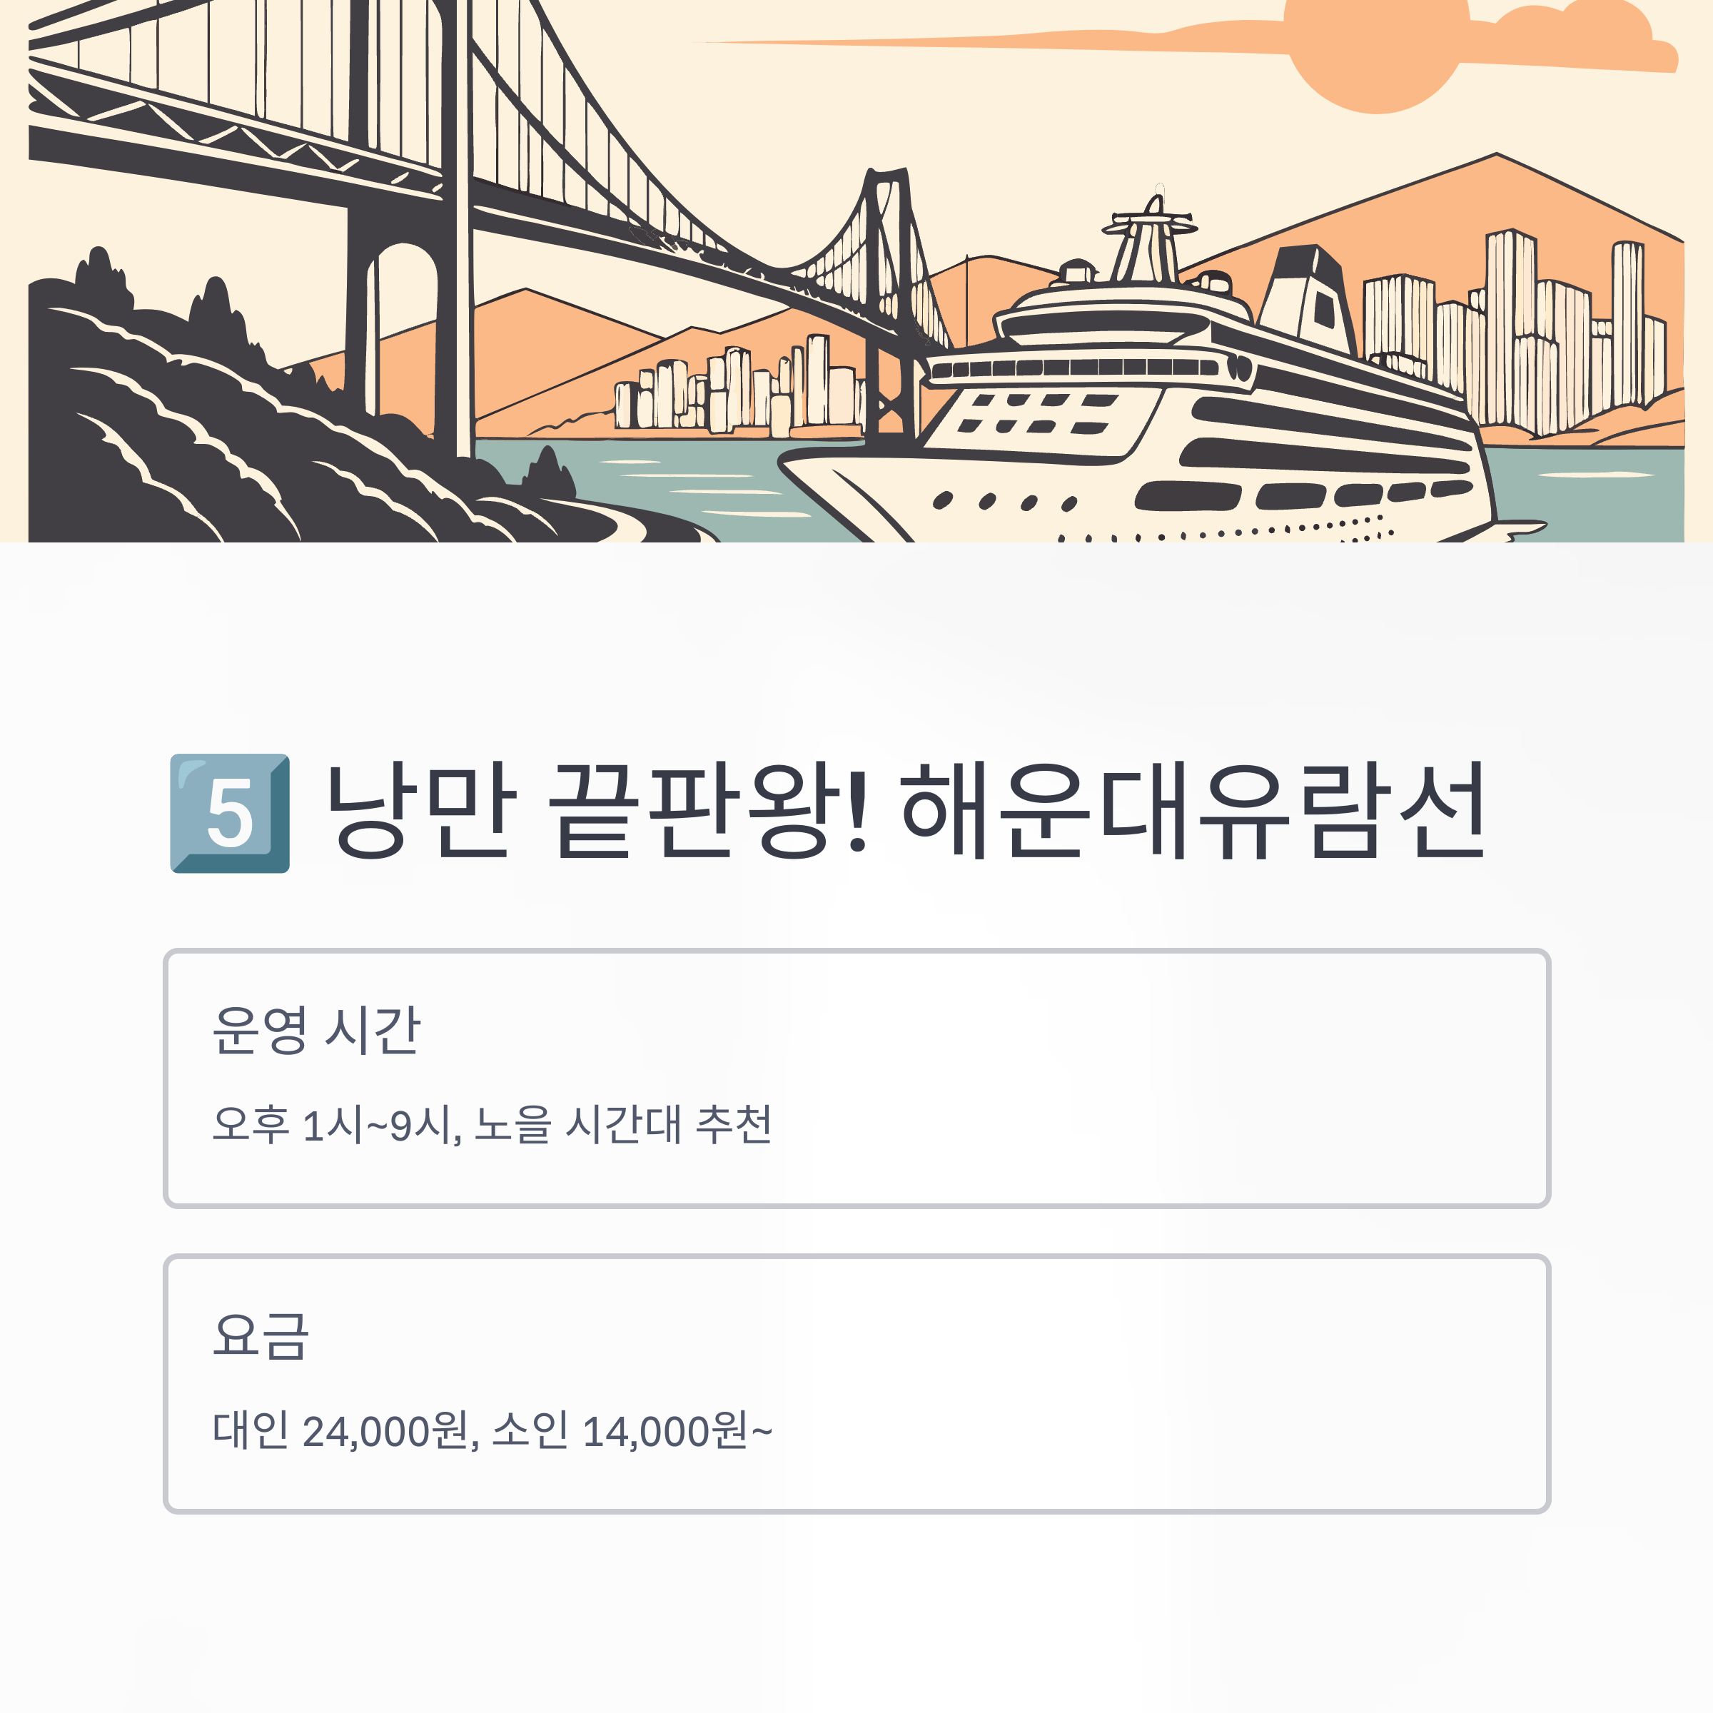1713x1713 pixels.
Task: Click the round portholes on the ship bow
Action: tap(1006, 502)
